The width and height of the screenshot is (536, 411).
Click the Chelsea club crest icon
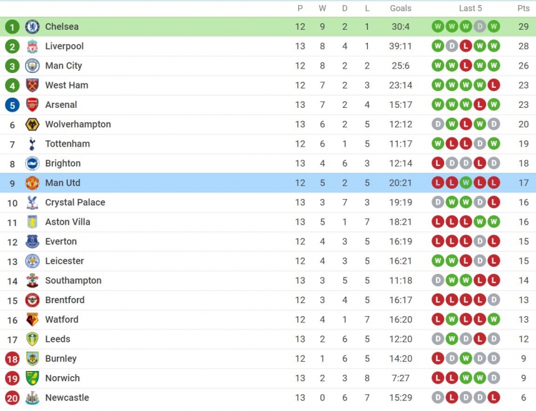(32, 26)
